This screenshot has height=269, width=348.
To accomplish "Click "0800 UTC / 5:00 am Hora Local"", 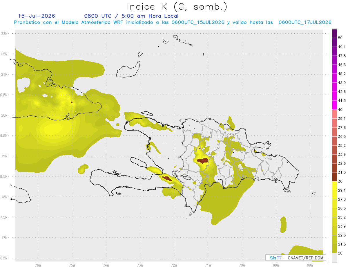I will (131, 16).
